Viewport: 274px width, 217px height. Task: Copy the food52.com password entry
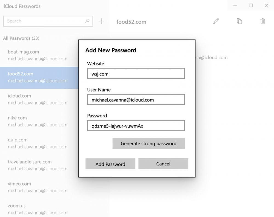tap(239, 21)
